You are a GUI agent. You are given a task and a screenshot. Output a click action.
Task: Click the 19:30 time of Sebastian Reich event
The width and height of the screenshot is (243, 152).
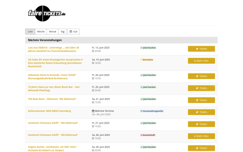98,79
